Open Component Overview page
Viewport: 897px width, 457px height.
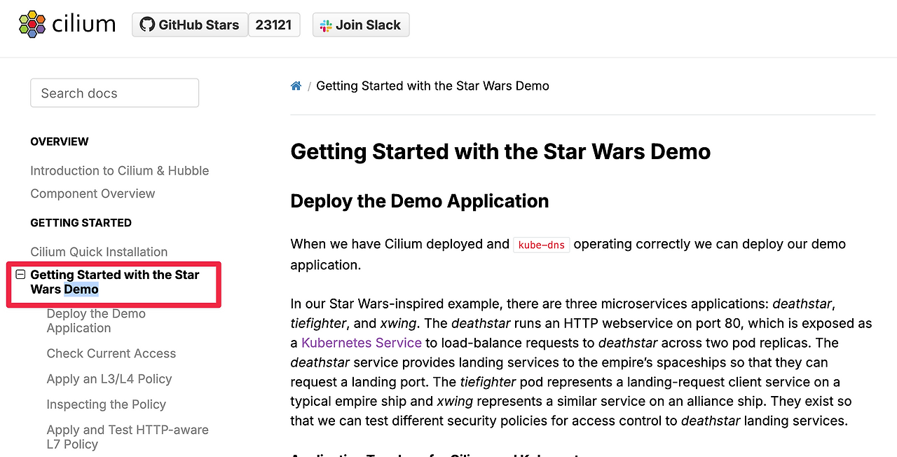pos(93,193)
